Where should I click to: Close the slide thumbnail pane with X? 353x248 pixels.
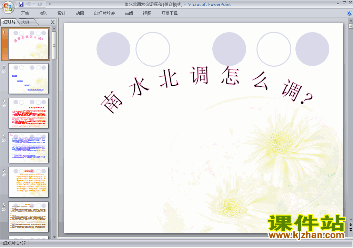[52, 22]
